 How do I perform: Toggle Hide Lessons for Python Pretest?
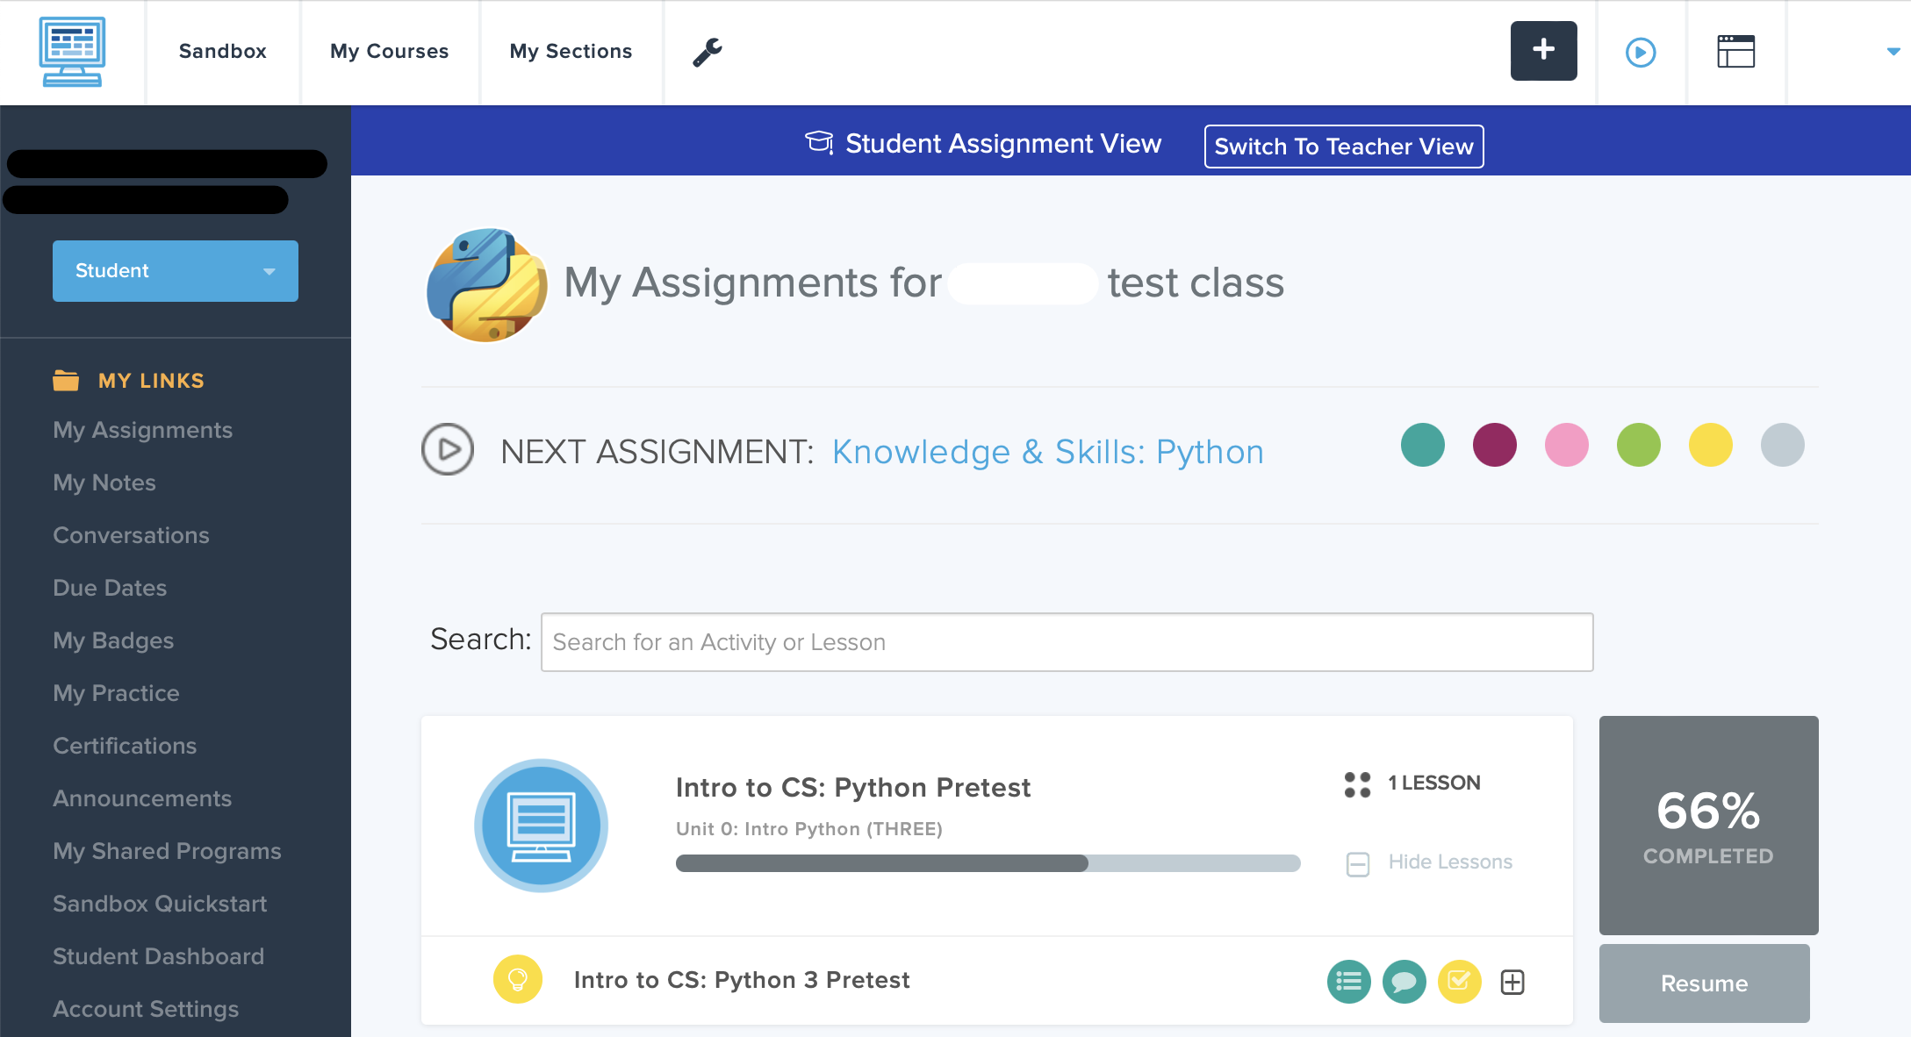pos(1431,863)
